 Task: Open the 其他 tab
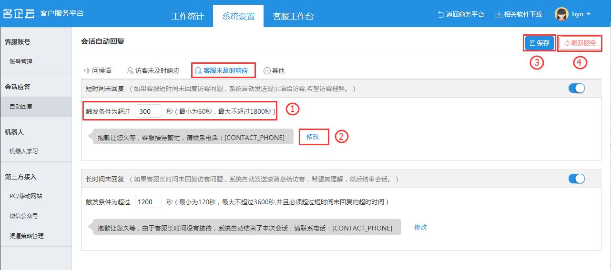pyautogui.click(x=274, y=70)
